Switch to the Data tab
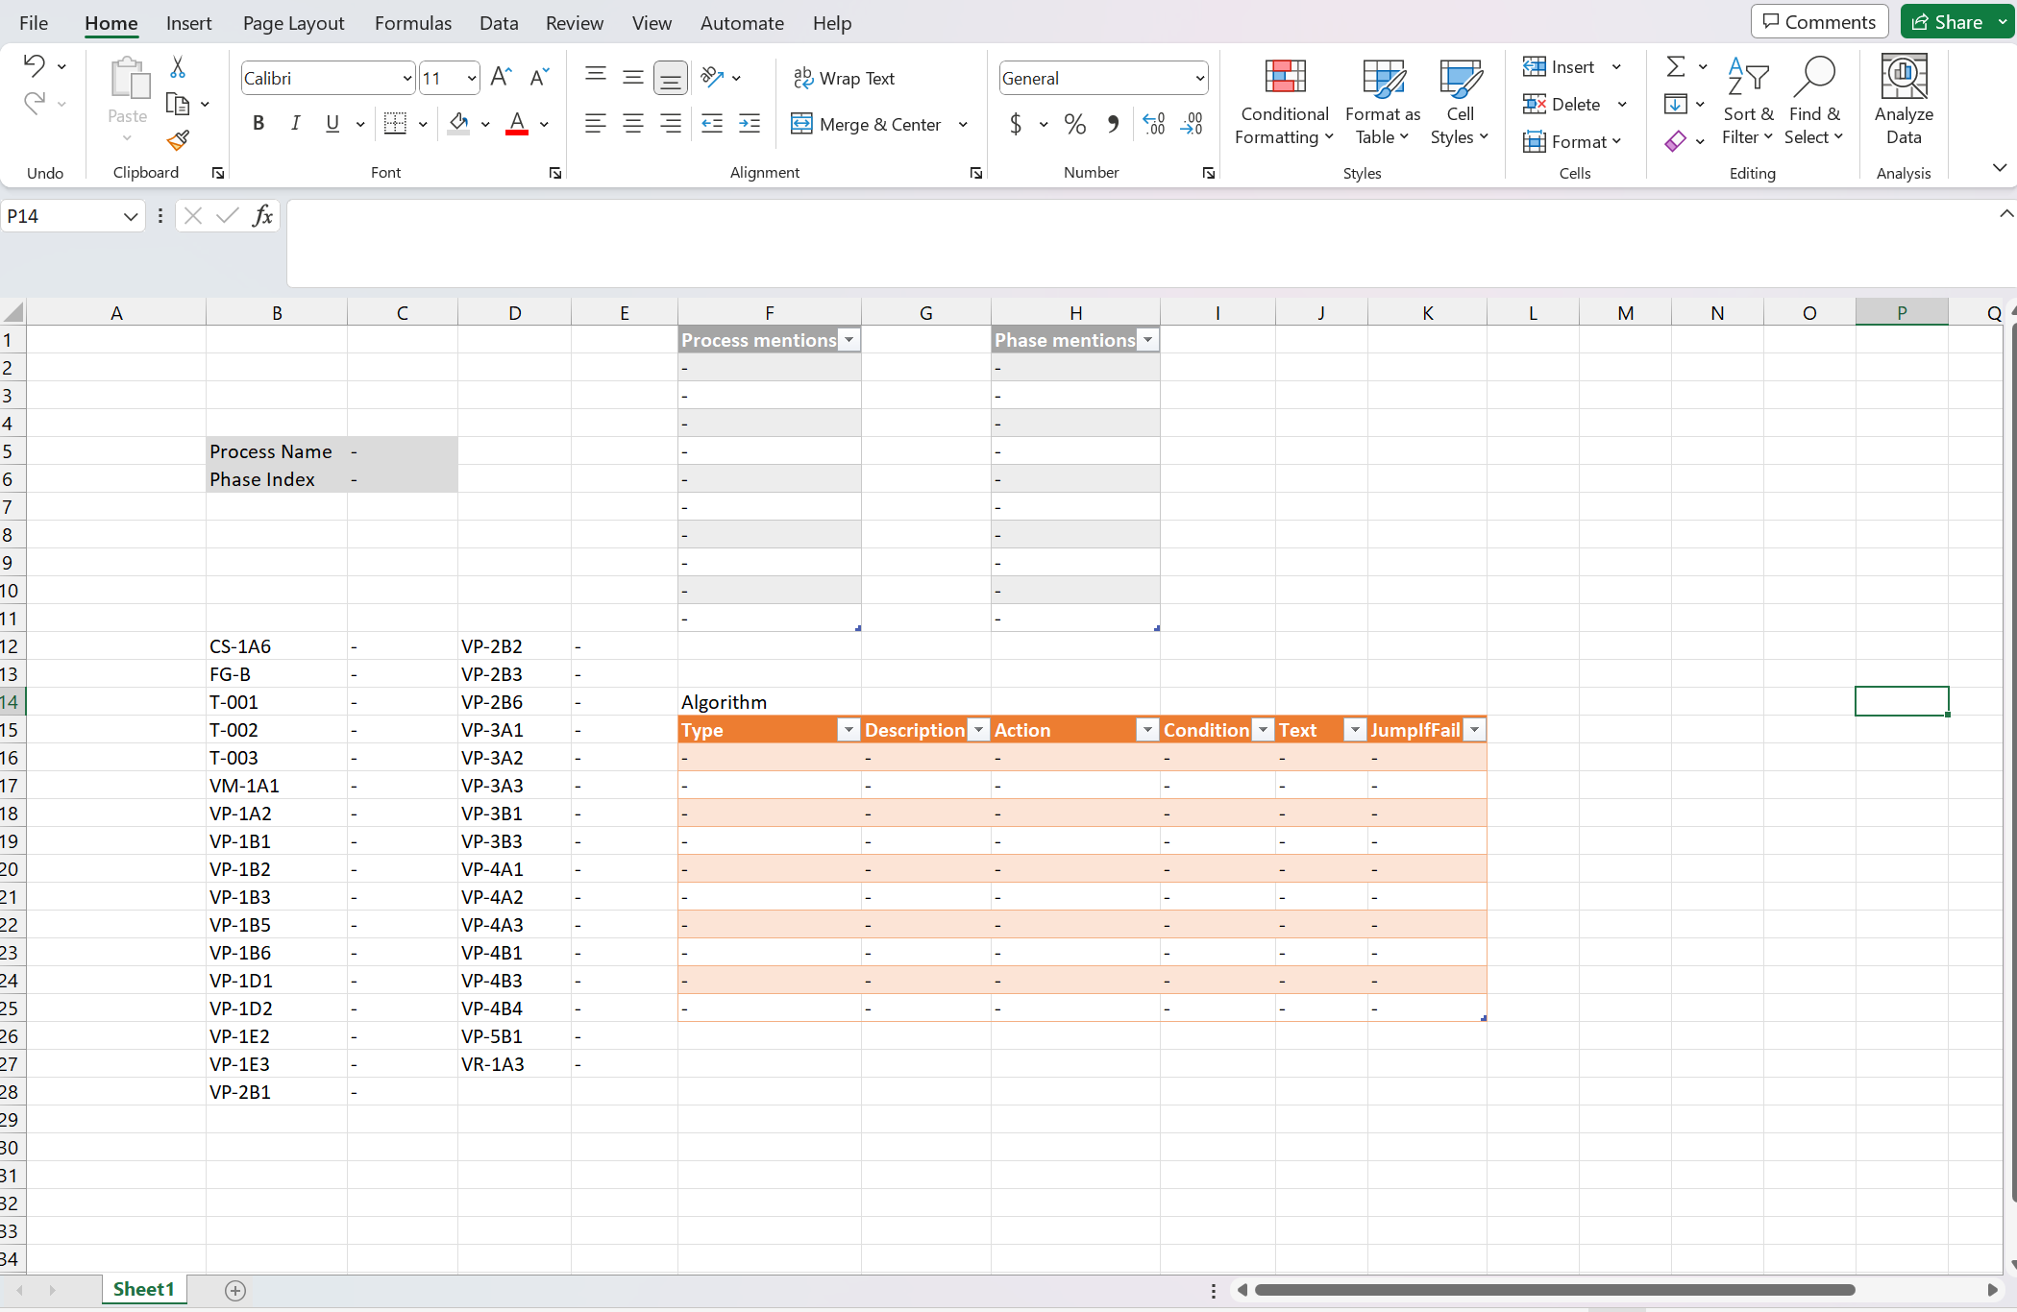Viewport: 2017px width, 1312px height. [499, 23]
